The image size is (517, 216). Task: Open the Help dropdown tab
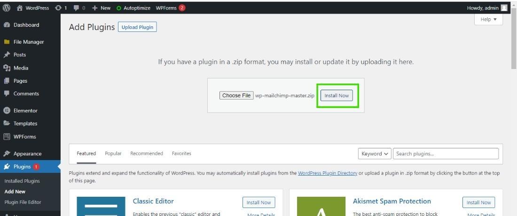click(488, 19)
